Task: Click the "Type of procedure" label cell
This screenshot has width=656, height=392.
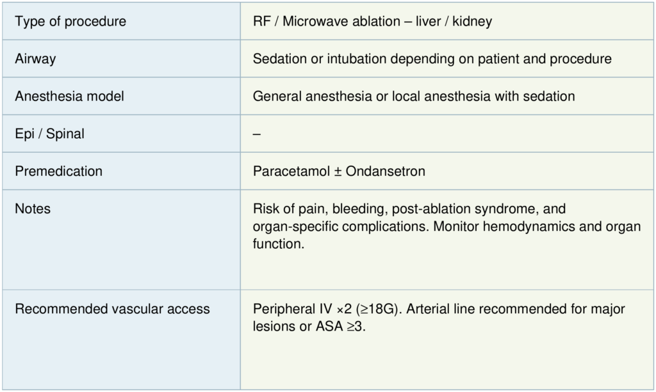Action: pyautogui.click(x=70, y=22)
